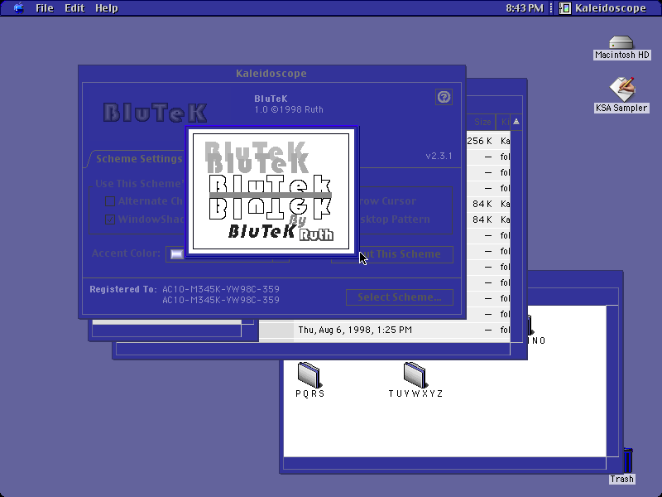Toggle the Desktop Pattern option
The image size is (662, 497).
(394, 220)
